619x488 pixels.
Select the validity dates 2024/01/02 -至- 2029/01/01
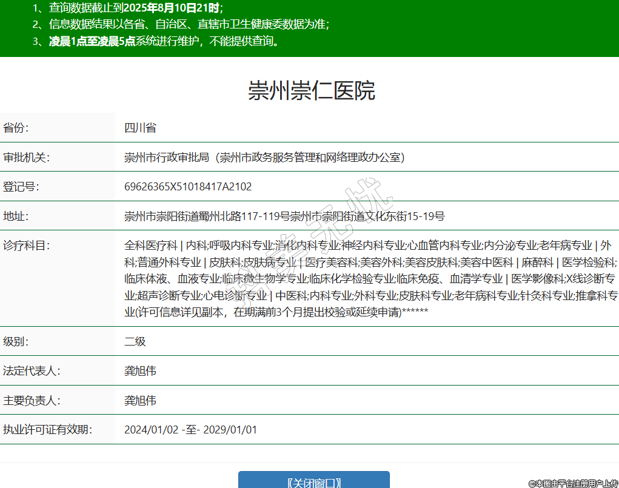(x=190, y=430)
